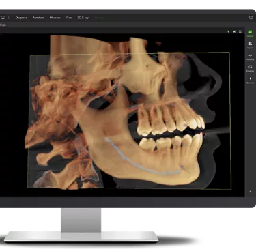Open the 3D X-ray menu item
The image size is (256, 249).
click(83, 18)
